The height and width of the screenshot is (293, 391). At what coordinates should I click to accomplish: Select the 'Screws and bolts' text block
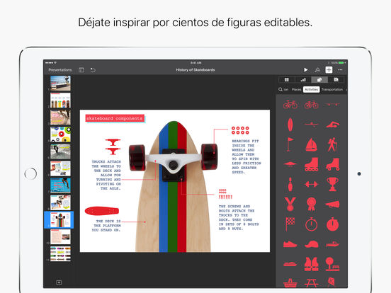coord(239,217)
